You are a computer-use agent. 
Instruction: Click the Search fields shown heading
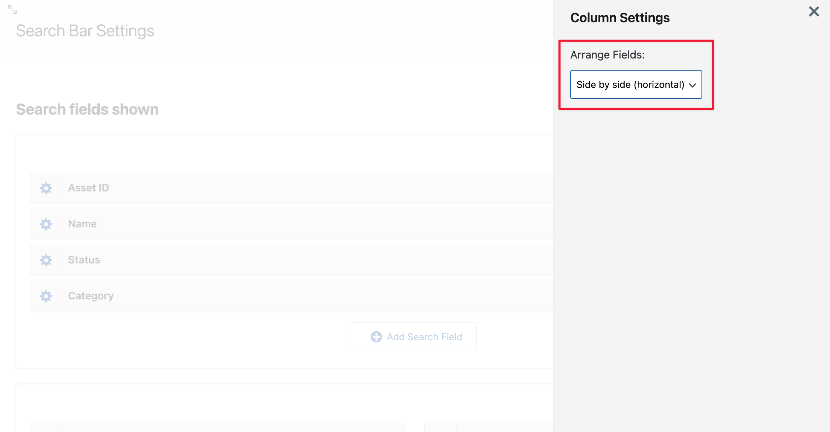coord(87,109)
